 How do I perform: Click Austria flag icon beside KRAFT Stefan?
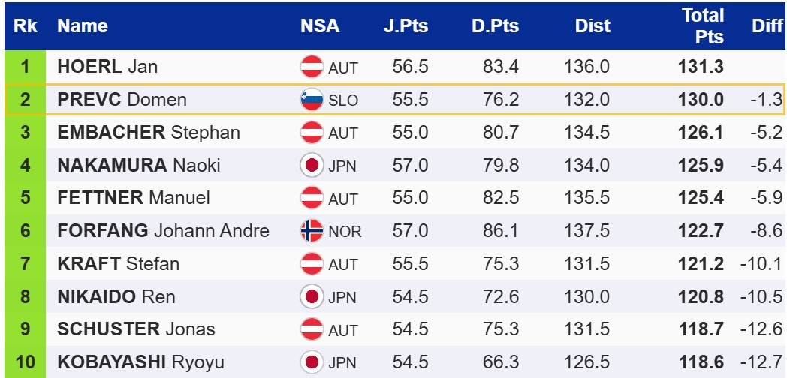point(312,264)
